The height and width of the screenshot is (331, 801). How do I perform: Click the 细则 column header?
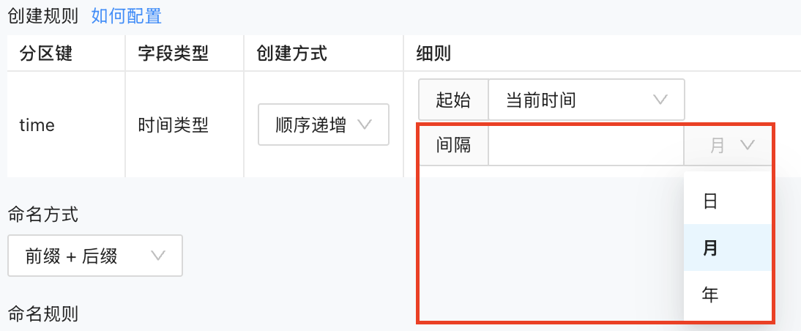tap(433, 53)
